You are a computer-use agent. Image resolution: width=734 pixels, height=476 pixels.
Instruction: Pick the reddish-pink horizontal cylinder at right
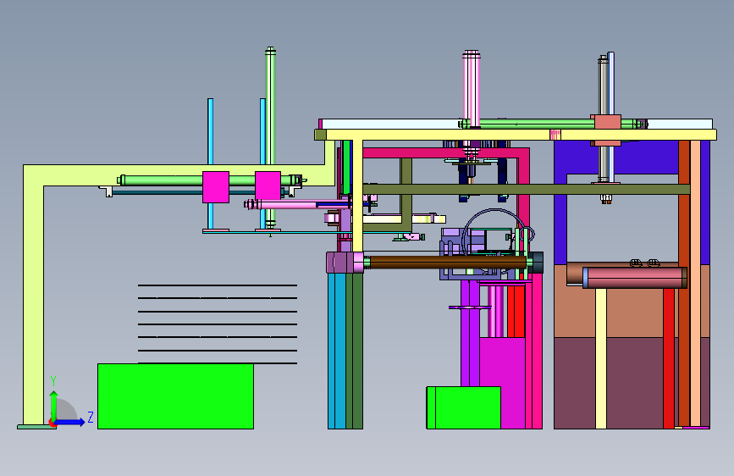point(634,277)
